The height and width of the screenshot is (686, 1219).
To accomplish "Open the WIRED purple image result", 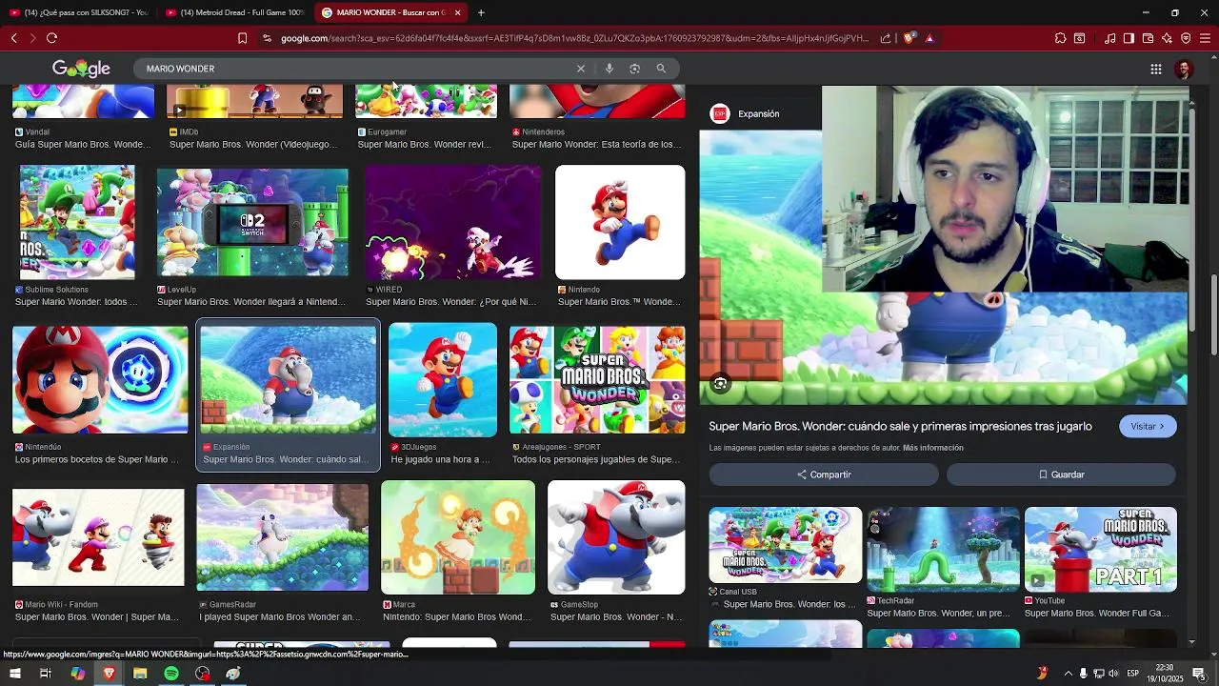I will click(x=453, y=222).
